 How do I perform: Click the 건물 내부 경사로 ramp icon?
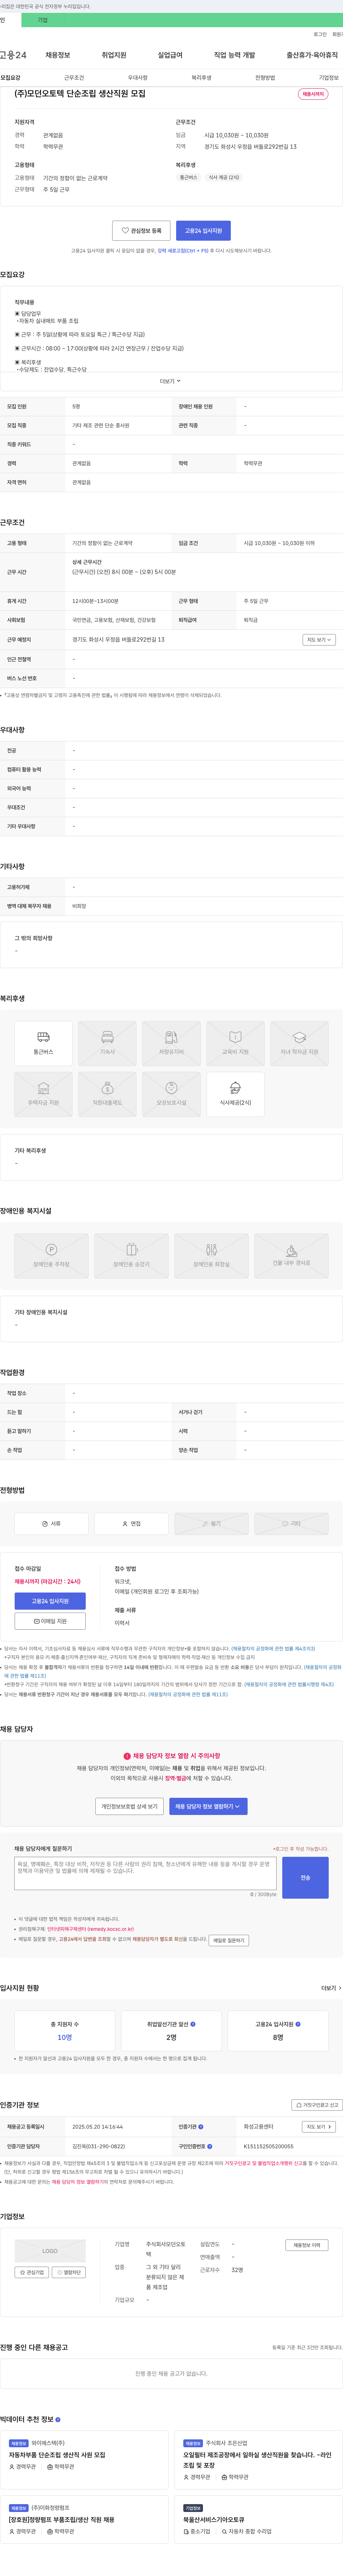point(291,1256)
